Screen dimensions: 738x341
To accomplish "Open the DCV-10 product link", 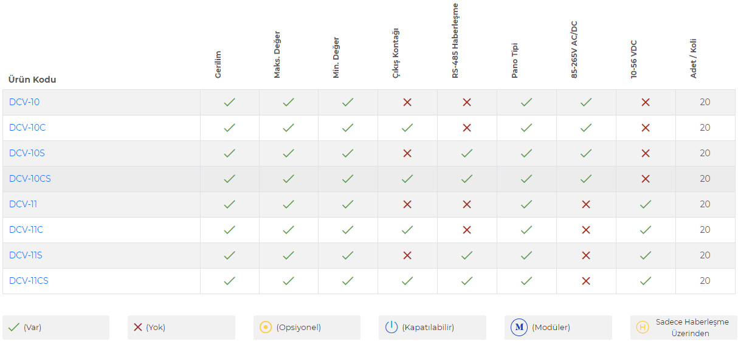I will click(x=24, y=102).
